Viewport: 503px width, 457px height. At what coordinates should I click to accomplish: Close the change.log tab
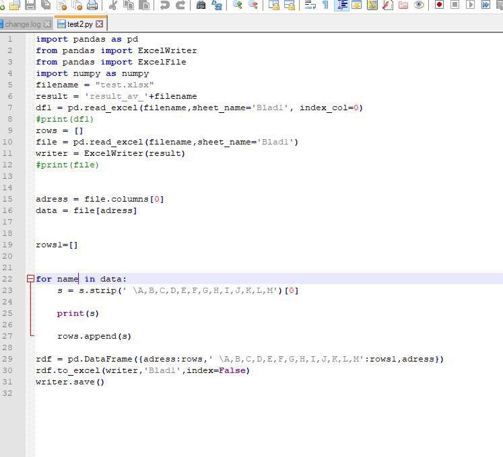pyautogui.click(x=48, y=24)
